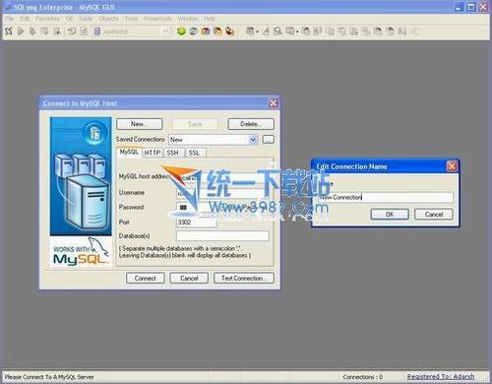Open the Powertools menu

tap(157, 19)
